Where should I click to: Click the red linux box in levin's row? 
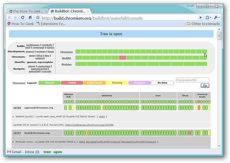pos(189,133)
